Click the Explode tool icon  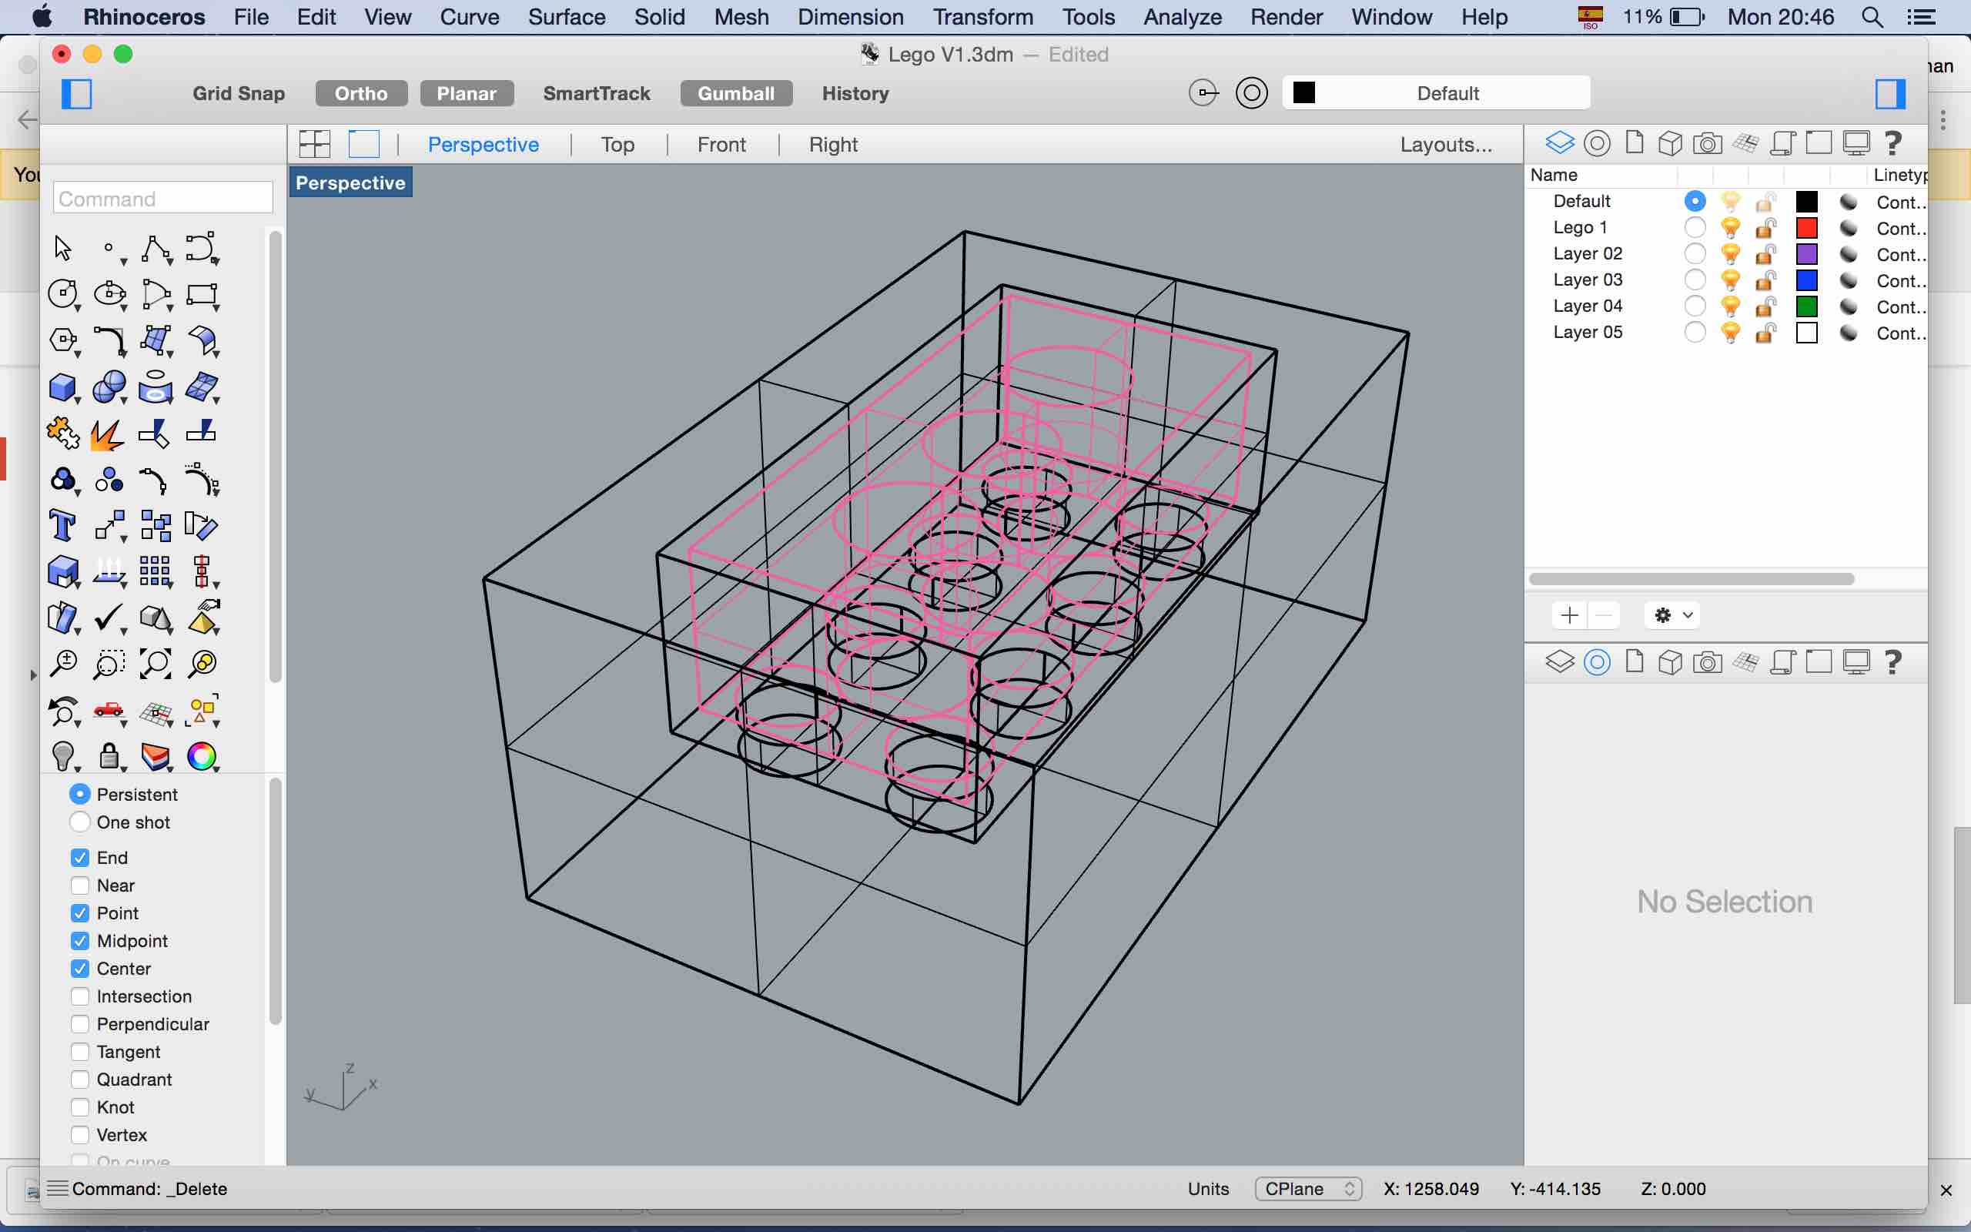pos(109,434)
